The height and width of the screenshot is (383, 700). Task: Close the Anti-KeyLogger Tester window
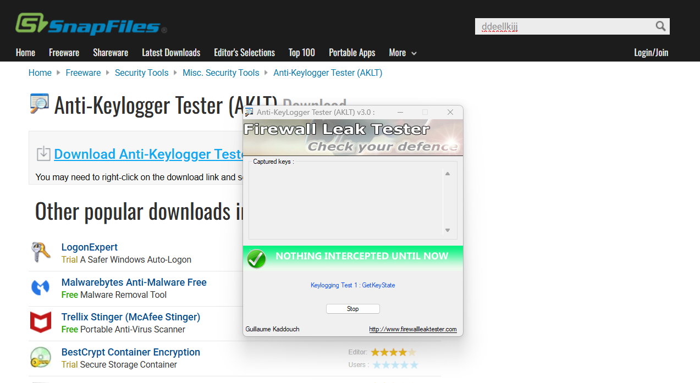pyautogui.click(x=450, y=112)
